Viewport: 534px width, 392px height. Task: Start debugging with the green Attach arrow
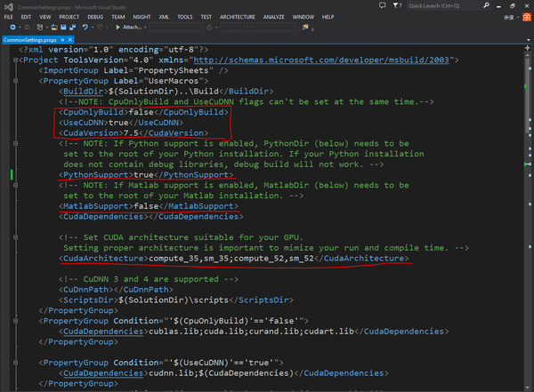tap(117, 28)
